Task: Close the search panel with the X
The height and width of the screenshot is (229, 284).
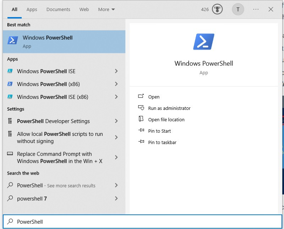Action: [271, 9]
